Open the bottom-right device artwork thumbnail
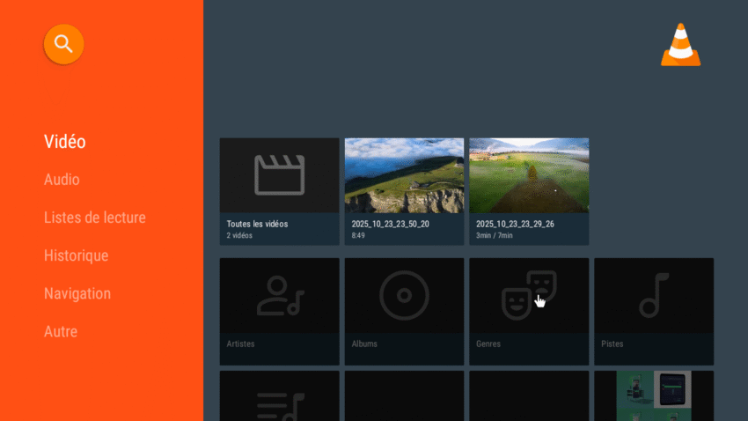This screenshot has width=748, height=421. pyautogui.click(x=654, y=395)
